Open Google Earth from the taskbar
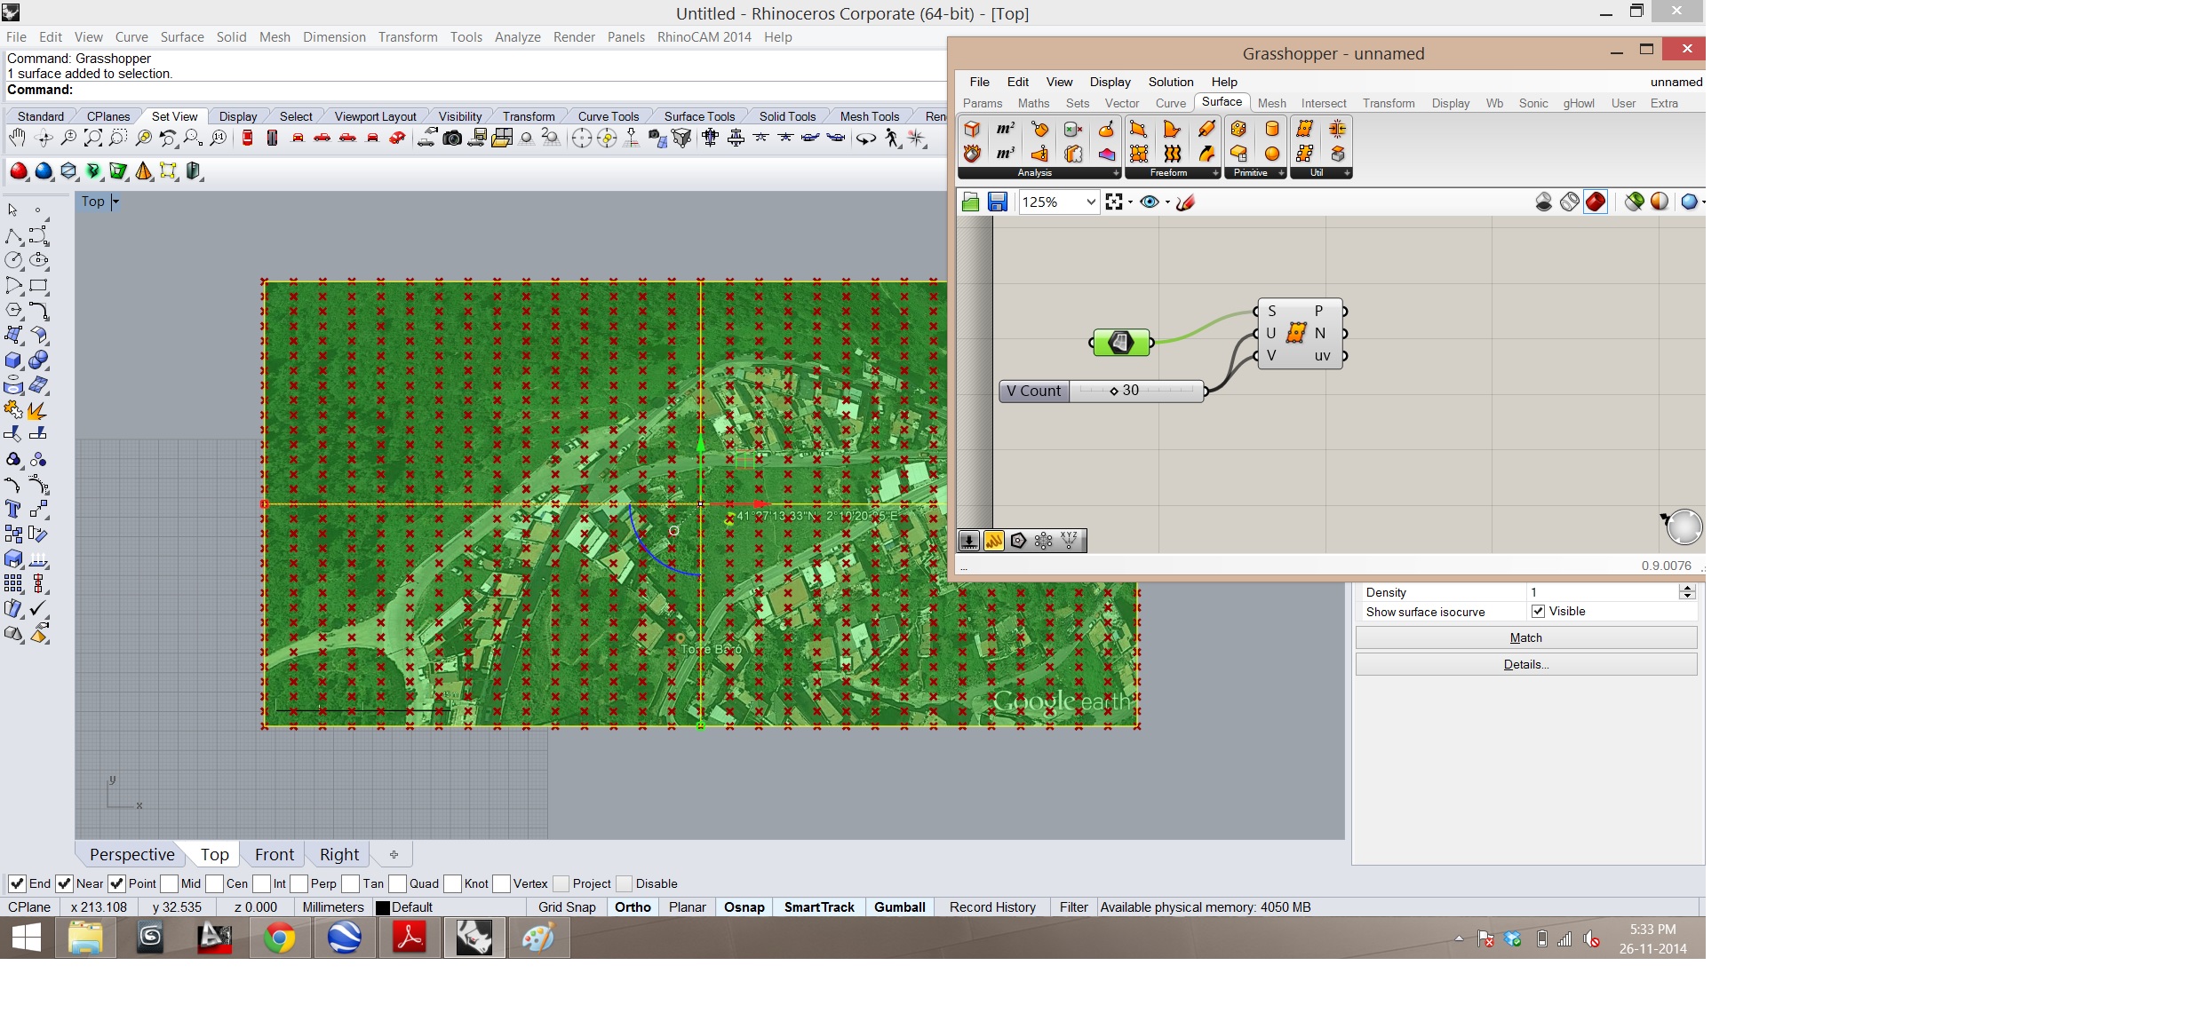2205x1029 pixels. 344,938
